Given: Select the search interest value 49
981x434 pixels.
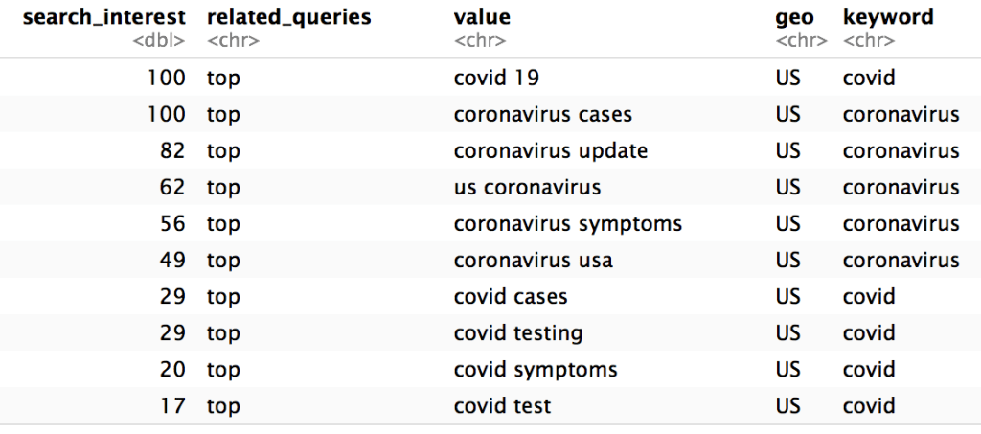Looking at the screenshot, I should click(x=172, y=261).
